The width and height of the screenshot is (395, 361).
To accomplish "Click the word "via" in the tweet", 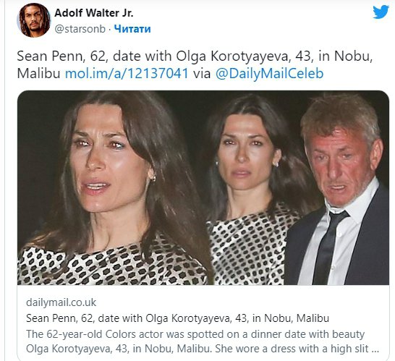I will tap(202, 74).
